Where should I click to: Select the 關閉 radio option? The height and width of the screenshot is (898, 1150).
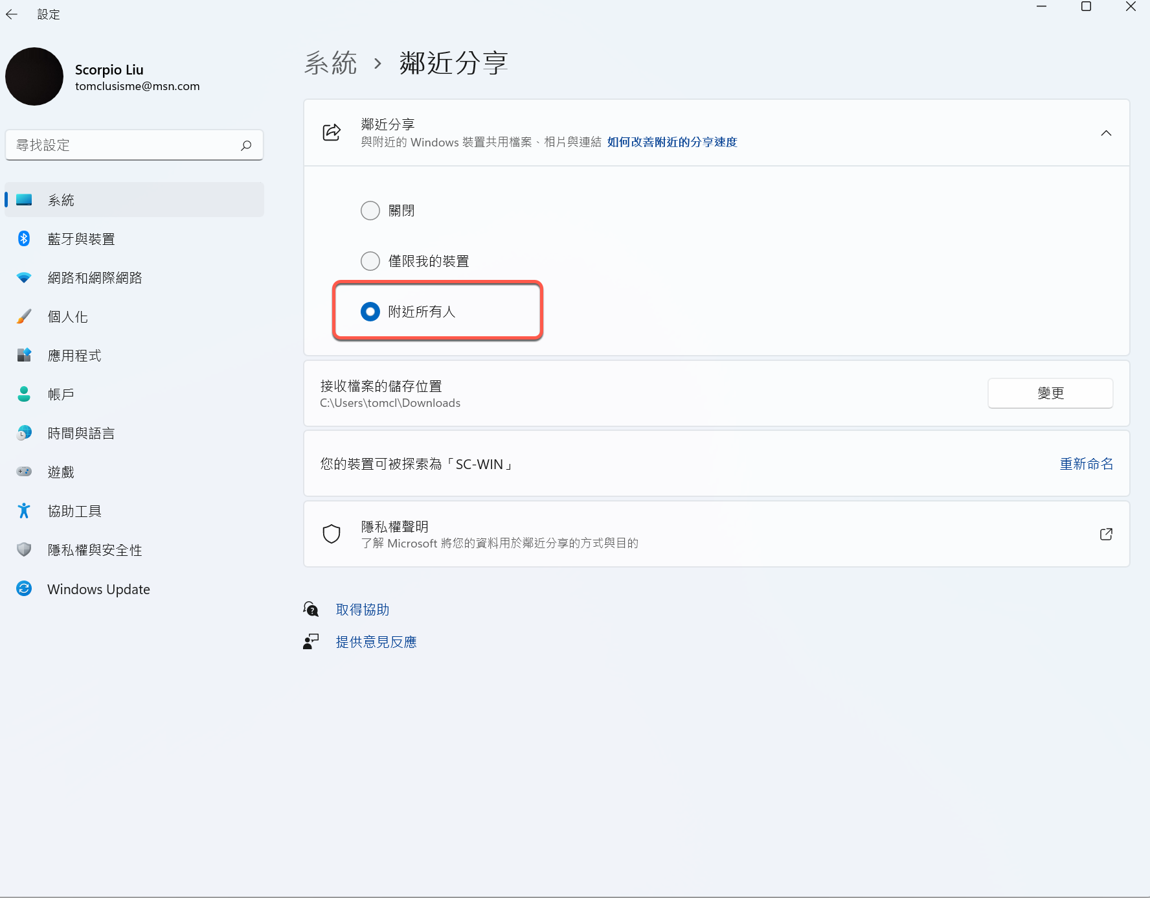click(370, 211)
